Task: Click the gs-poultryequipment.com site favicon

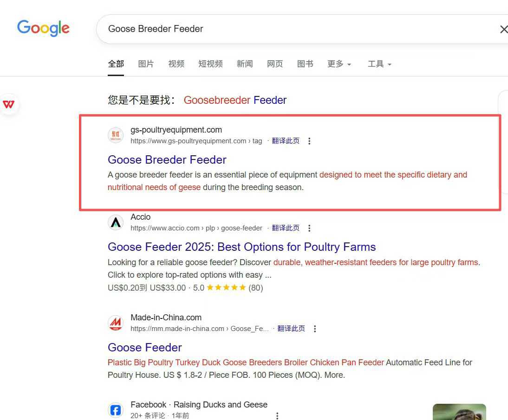Action: click(116, 135)
